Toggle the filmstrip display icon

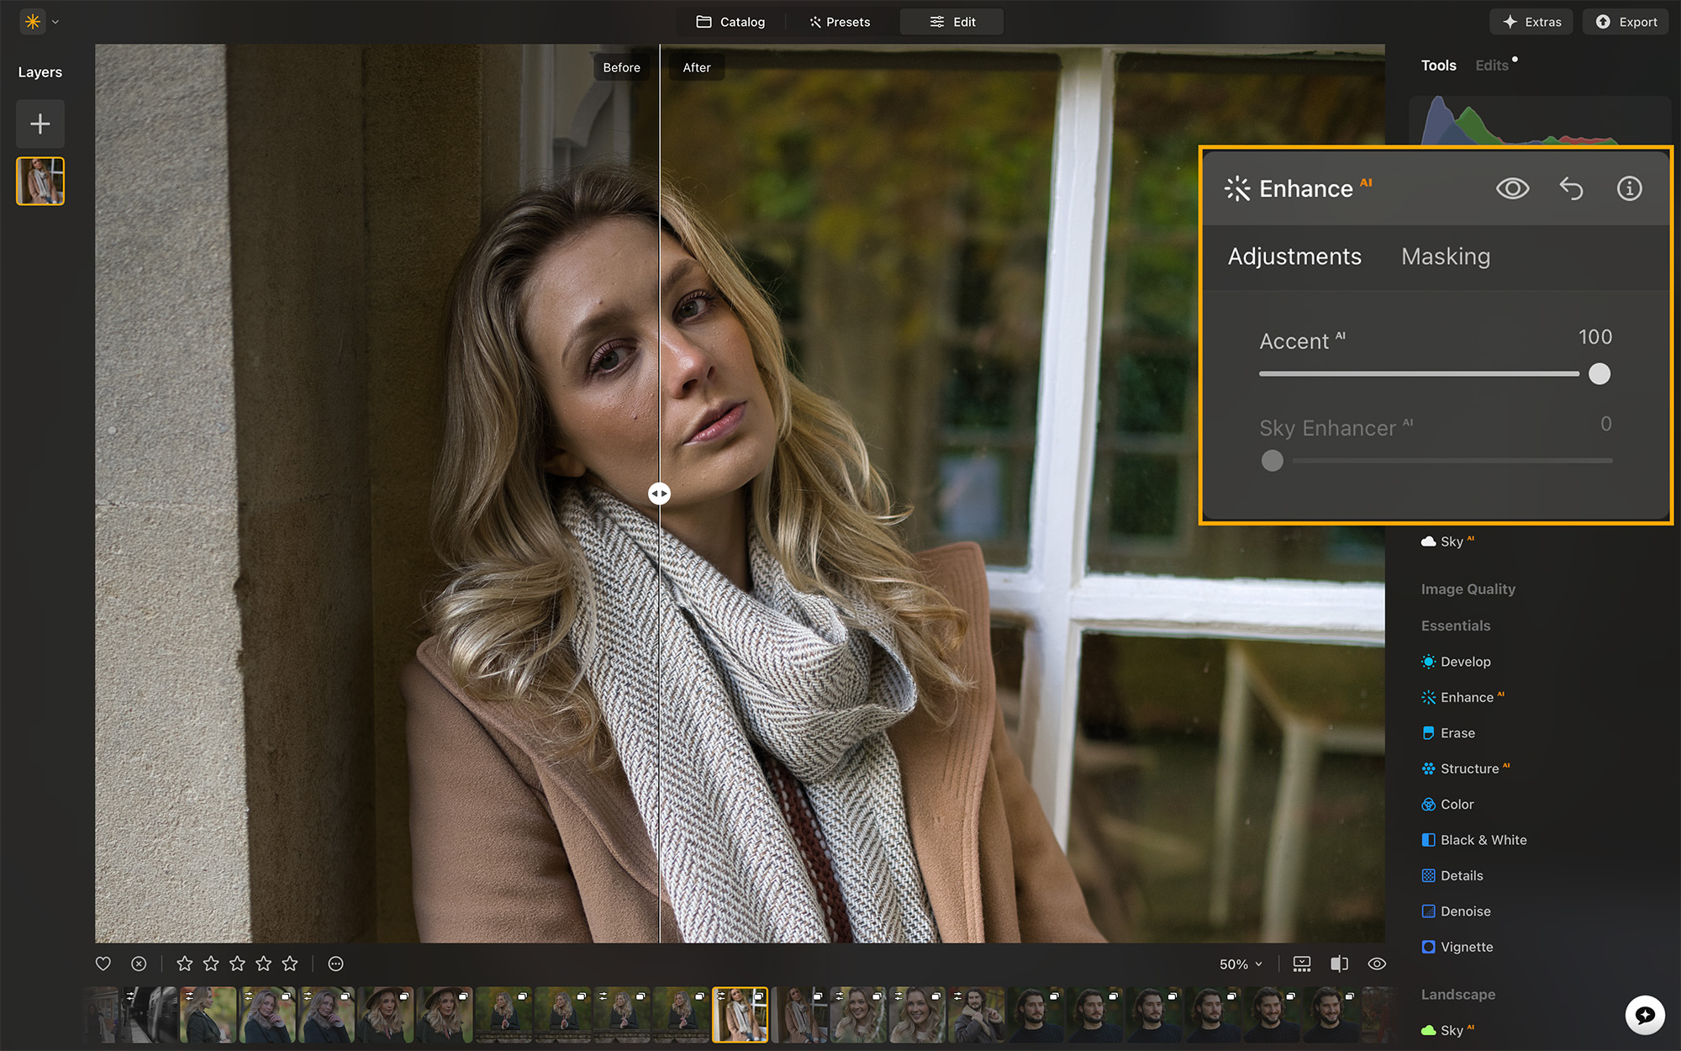[x=1302, y=964]
